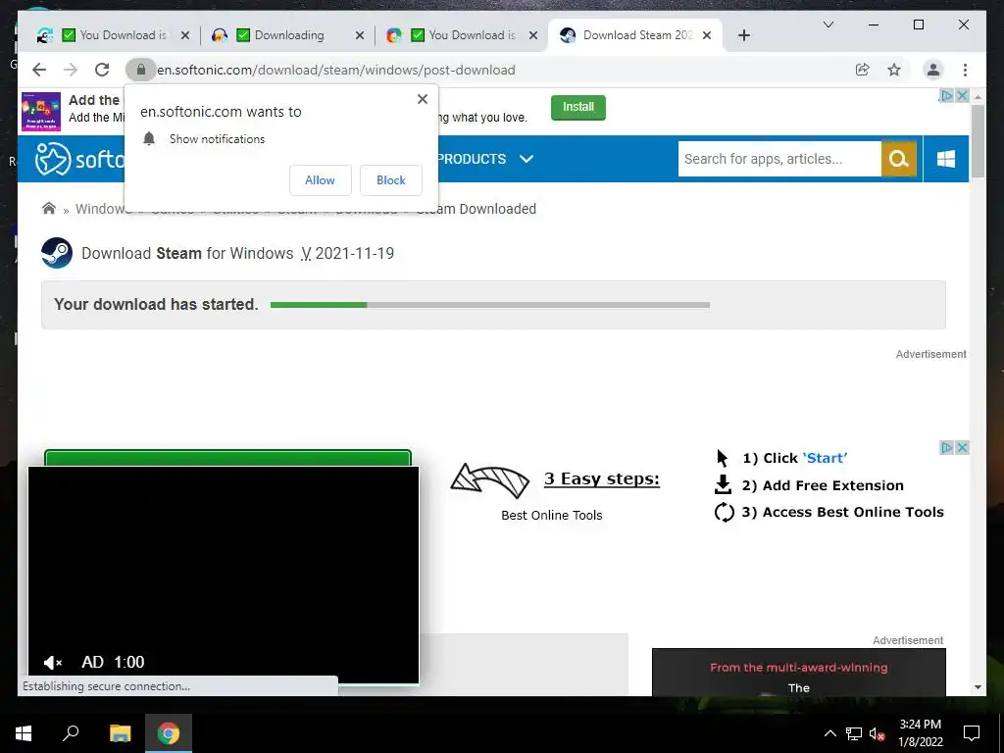Select the Download Steam tab
The height and width of the screenshot is (753, 1004).
click(x=636, y=35)
